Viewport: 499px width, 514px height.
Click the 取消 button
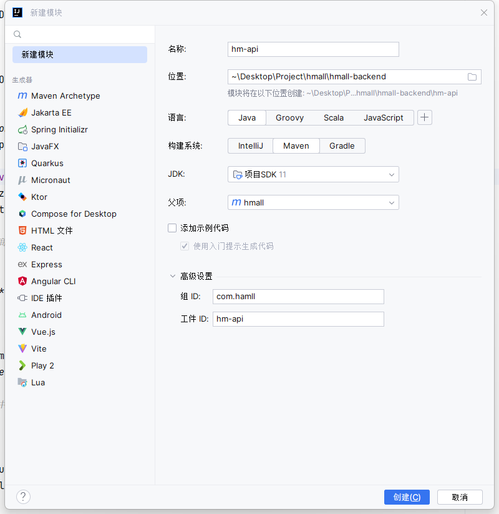pos(460,497)
